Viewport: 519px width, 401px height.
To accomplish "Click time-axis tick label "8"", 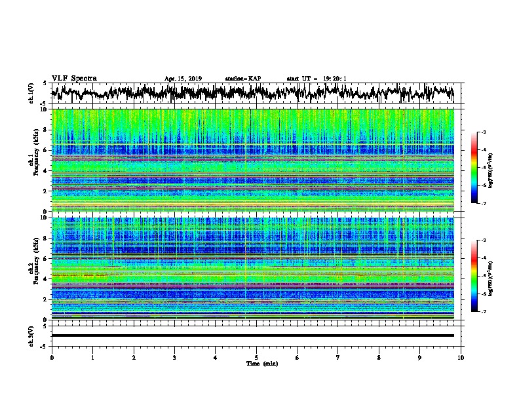I will [379, 358].
